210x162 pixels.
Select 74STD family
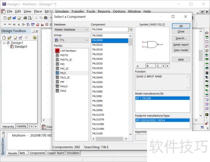[71, 55]
